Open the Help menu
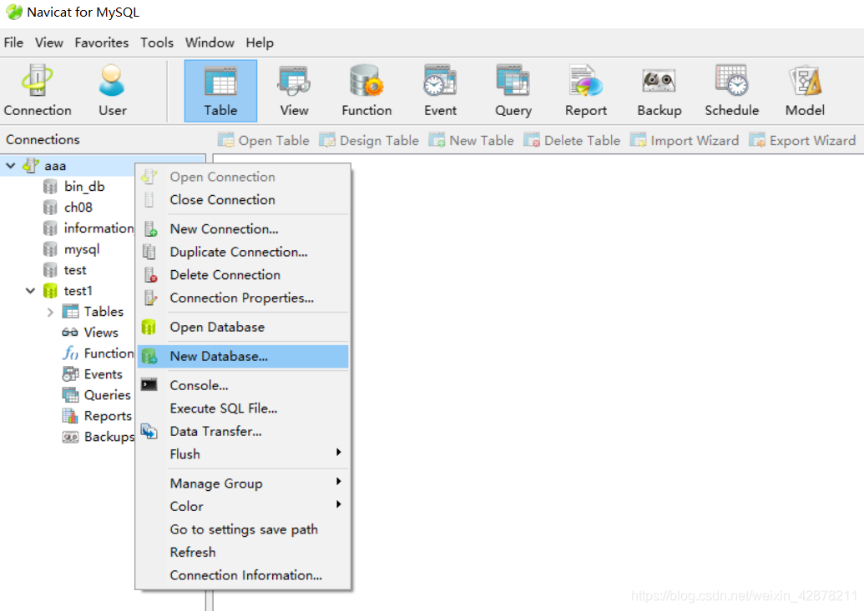Viewport: 864px width, 611px height. click(260, 43)
